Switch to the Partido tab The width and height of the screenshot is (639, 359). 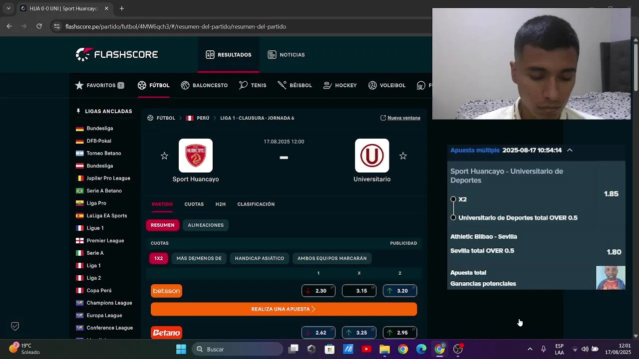(162, 204)
